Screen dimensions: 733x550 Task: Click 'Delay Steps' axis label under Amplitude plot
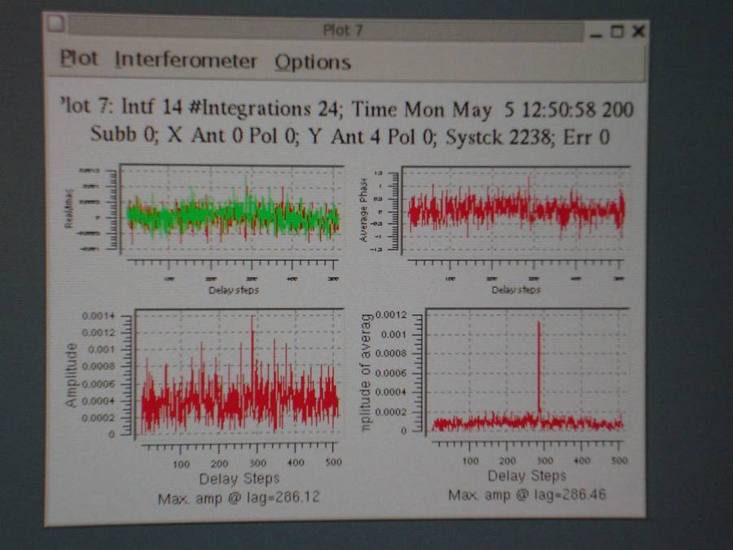[239, 478]
